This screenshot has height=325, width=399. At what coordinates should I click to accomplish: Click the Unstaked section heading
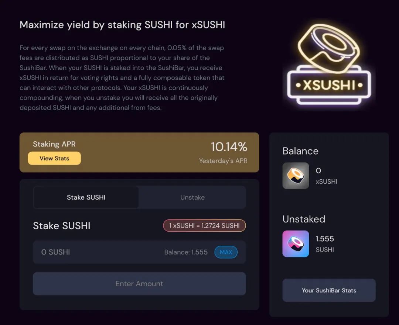click(x=304, y=219)
